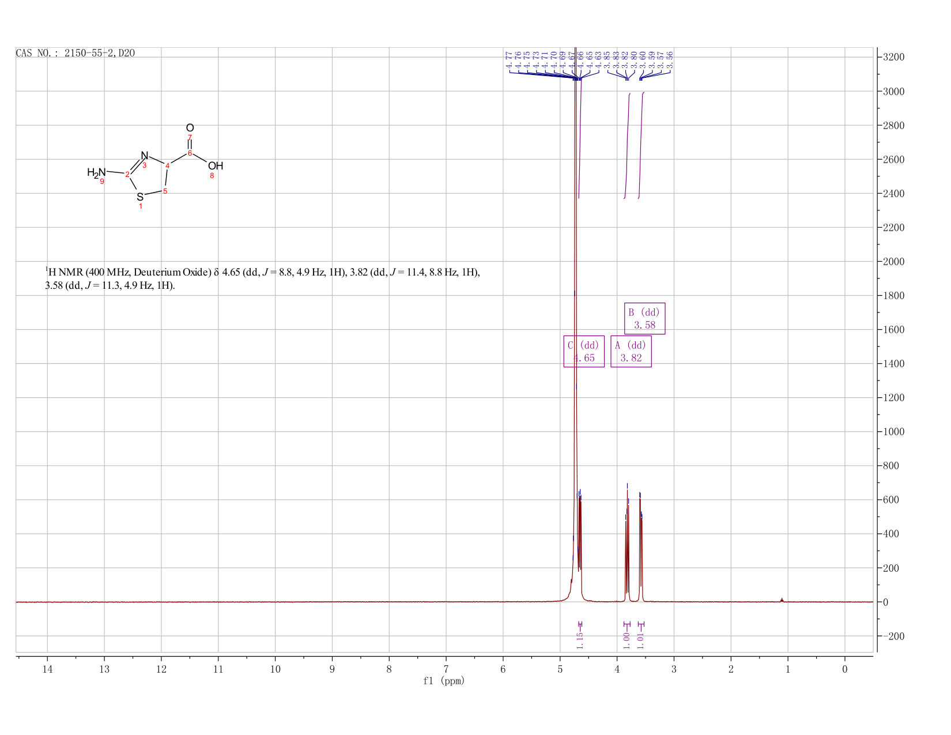Viewport: 951px width, 735px height.
Task: Click the OH group of the structure
Action: pyautogui.click(x=216, y=166)
